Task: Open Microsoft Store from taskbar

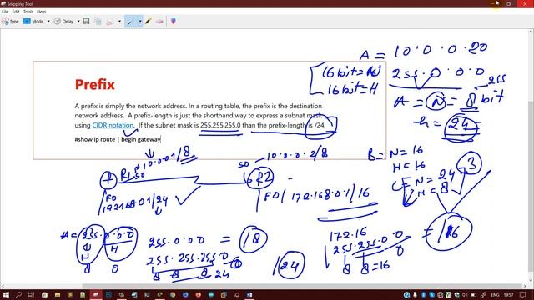Action: coord(44,294)
